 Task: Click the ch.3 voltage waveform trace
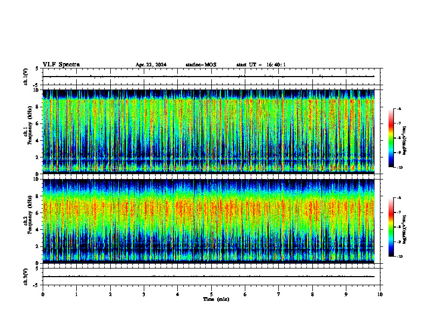coord(209,277)
